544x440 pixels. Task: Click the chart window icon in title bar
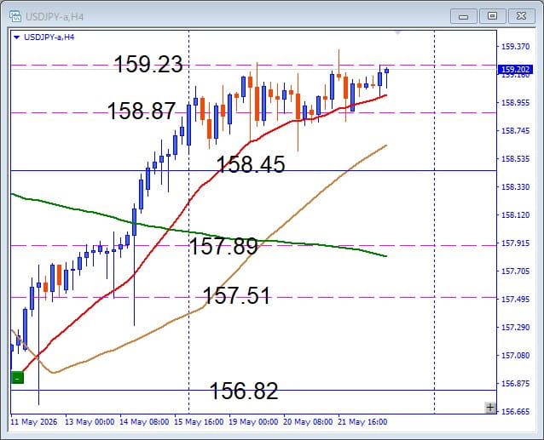point(14,16)
